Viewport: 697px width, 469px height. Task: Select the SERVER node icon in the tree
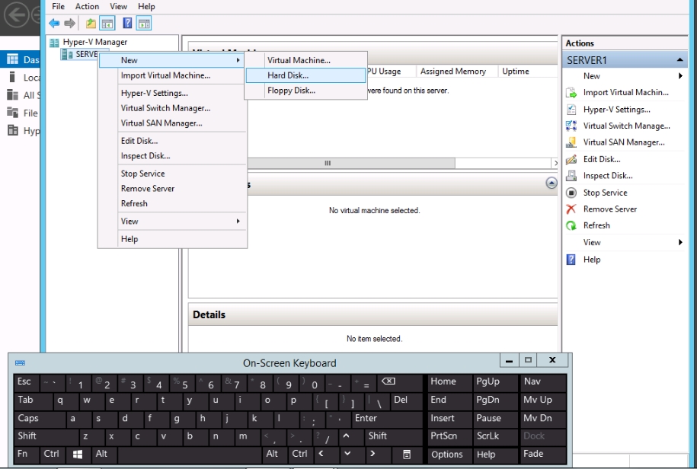[x=67, y=54]
